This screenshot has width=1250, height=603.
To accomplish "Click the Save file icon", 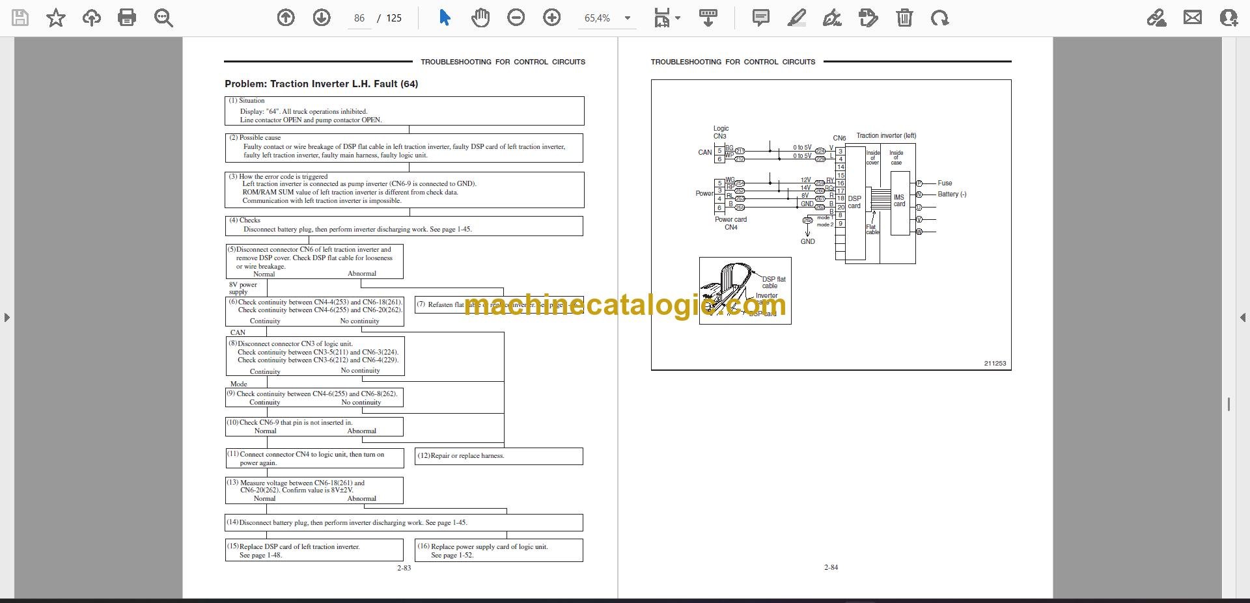I will point(20,18).
